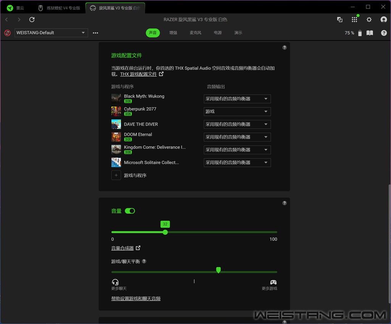
Task: Click the volume slider handle at 32
Action: tap(165, 232)
